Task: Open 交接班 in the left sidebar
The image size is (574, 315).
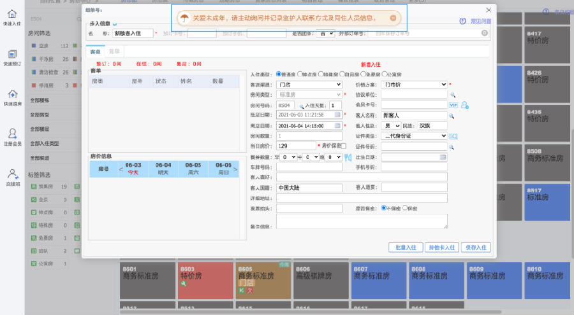Action: pos(12,178)
